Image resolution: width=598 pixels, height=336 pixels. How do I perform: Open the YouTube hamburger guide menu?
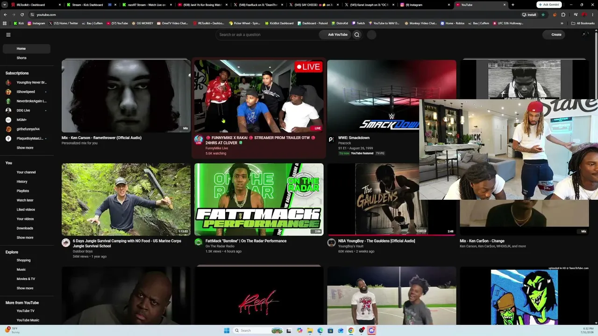coord(8,35)
